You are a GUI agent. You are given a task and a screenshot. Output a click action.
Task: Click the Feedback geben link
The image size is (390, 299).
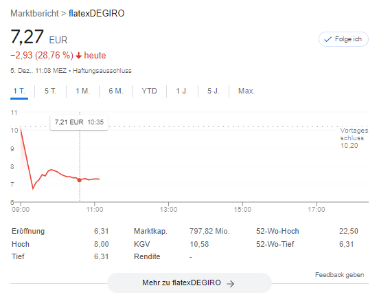tap(339, 275)
